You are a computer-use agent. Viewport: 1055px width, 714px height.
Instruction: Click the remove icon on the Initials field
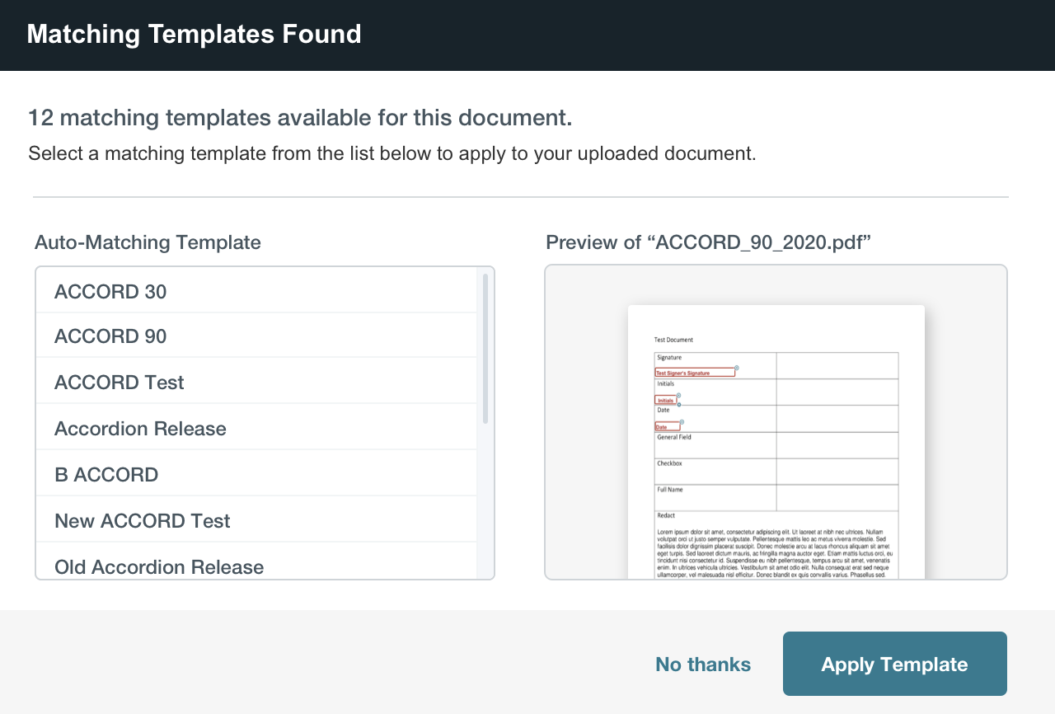(678, 396)
